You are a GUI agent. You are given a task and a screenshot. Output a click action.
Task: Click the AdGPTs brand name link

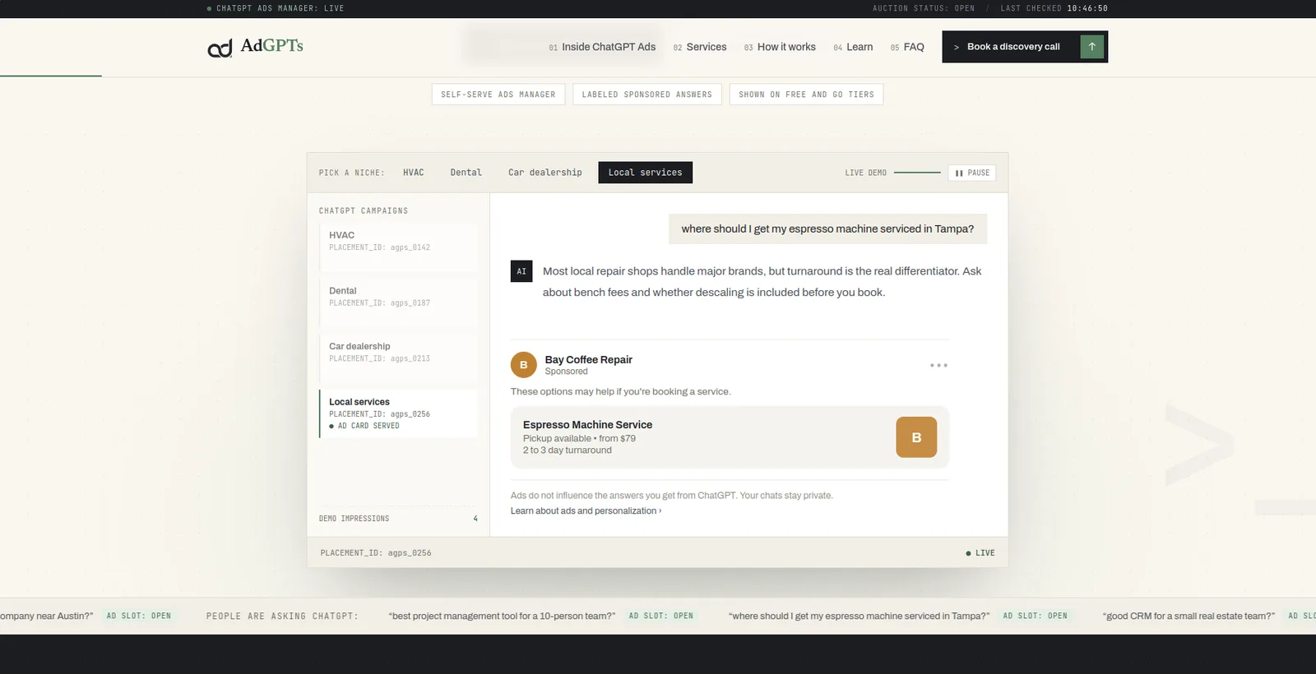point(271,46)
